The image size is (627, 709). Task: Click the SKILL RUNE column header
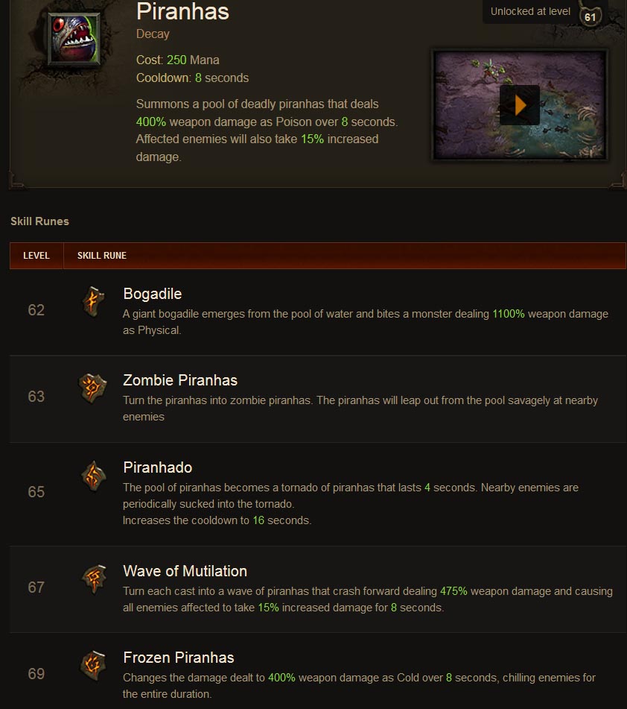point(101,256)
